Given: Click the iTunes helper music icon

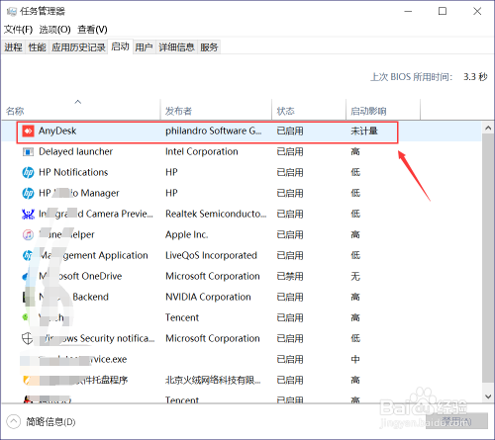Looking at the screenshot, I should (x=28, y=234).
